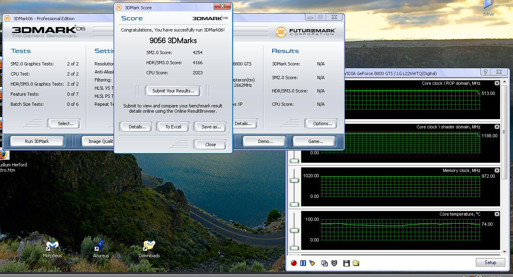Click the 3DMark06 main window title icon

point(8,18)
